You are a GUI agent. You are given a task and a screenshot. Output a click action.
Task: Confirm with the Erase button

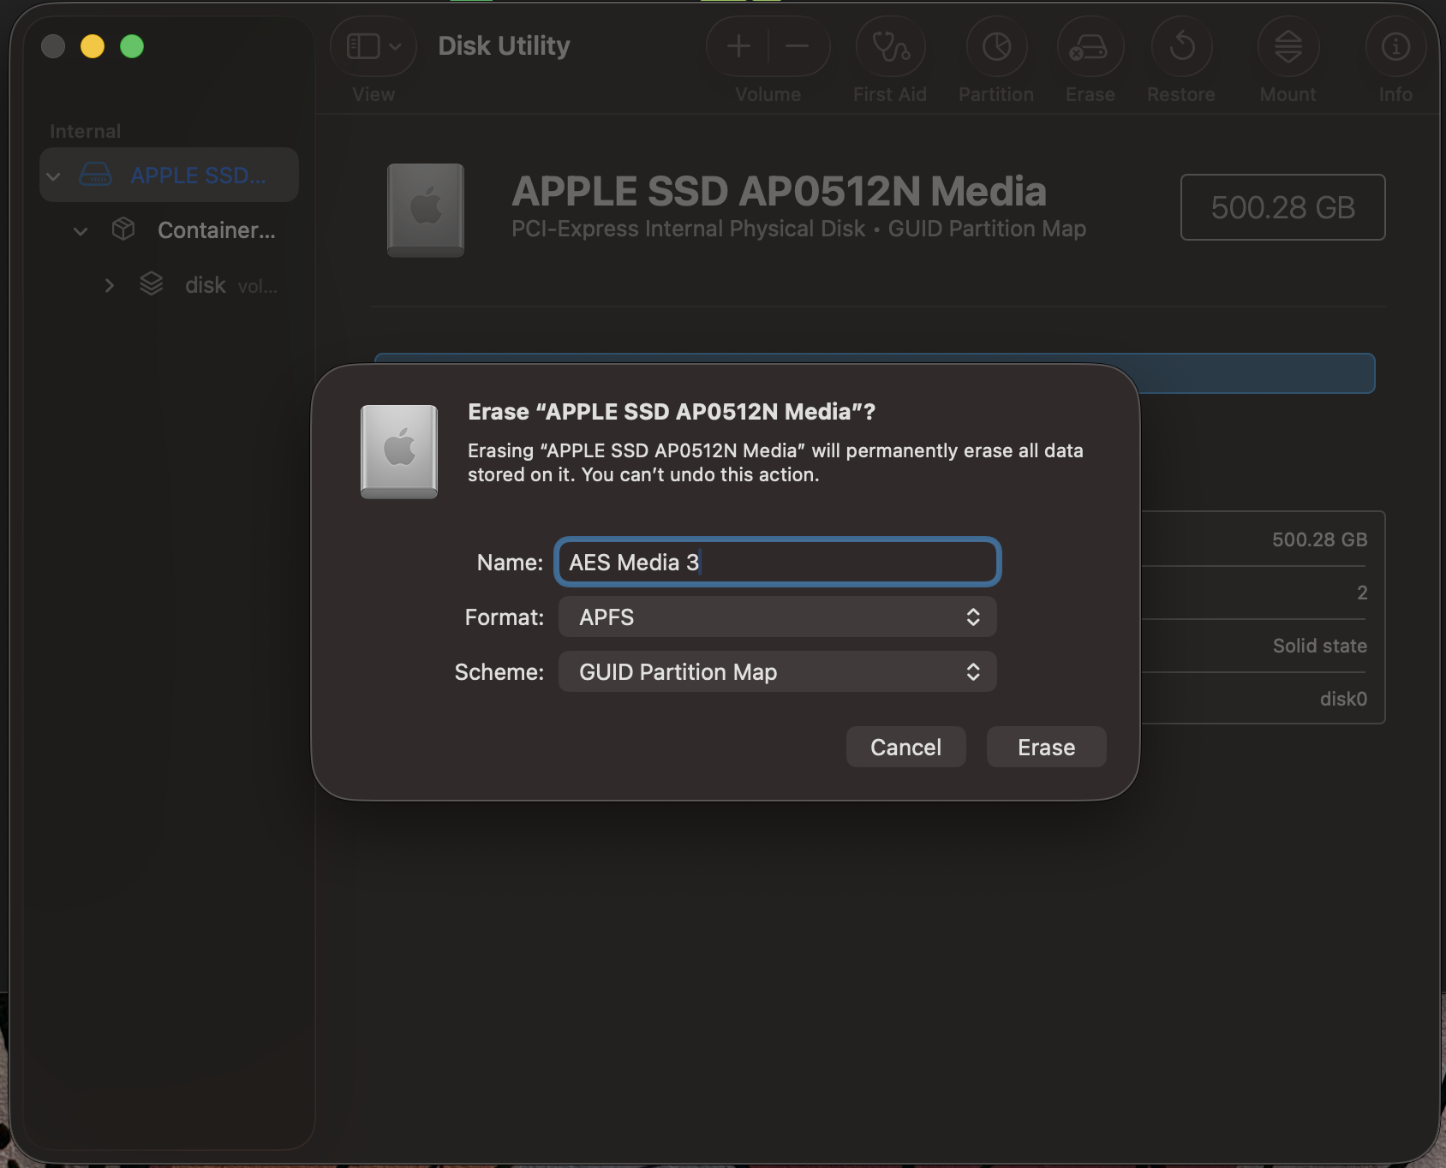(x=1046, y=748)
